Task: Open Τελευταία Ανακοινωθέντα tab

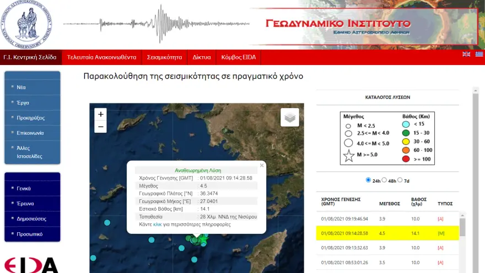Action: (x=101, y=57)
